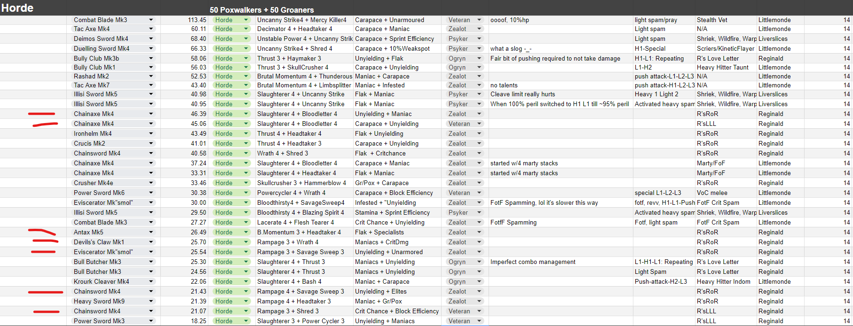The height and width of the screenshot is (326, 853).
Task: Select the 'Scriers/KineticFlayer' build cell
Action: tap(726, 49)
